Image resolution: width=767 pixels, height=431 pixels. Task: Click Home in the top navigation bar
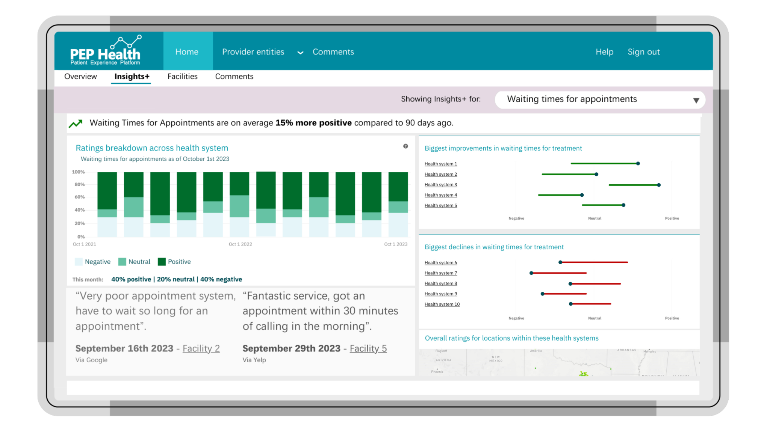pos(187,51)
